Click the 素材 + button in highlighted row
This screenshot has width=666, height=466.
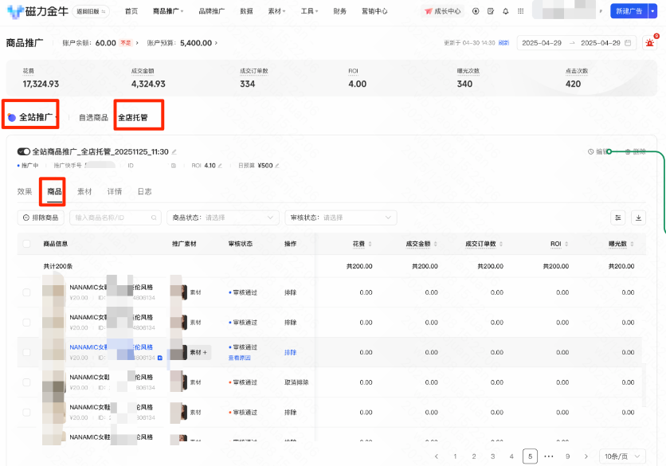198,352
